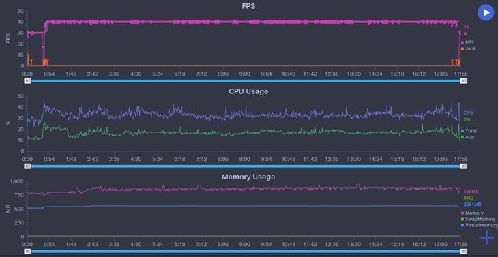Toggle the Jank series legend entry
Viewport: 498px width, 257px height.
tap(469, 48)
